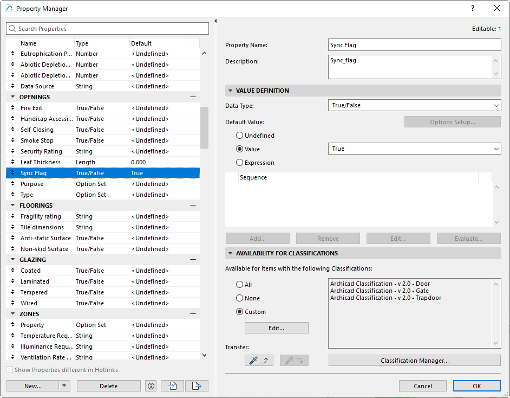Image resolution: width=510 pixels, height=398 pixels.
Task: Select Value default value radio
Action: 239,149
